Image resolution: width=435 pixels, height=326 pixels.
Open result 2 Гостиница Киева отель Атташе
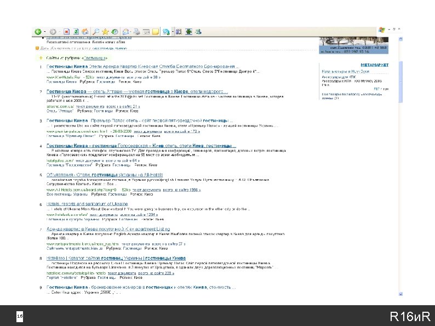coord(137,91)
